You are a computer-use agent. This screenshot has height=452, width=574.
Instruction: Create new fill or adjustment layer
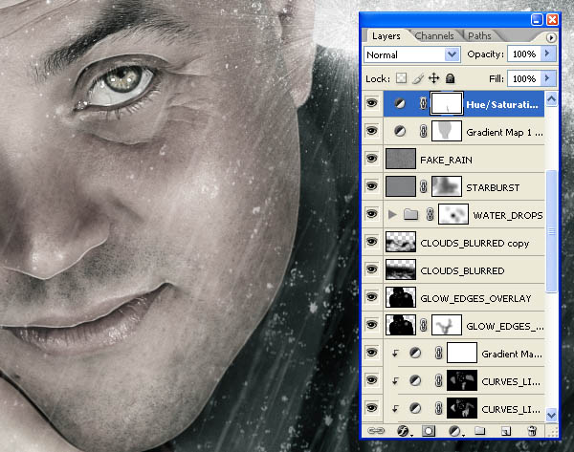click(x=455, y=431)
